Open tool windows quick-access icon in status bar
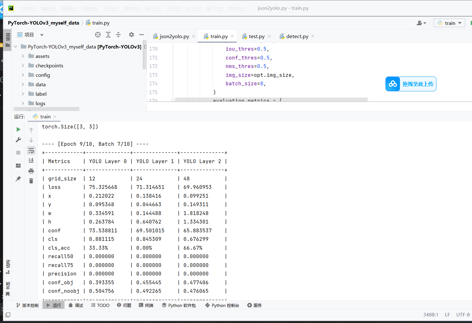Screen dimensions: 472x323 point(8,314)
